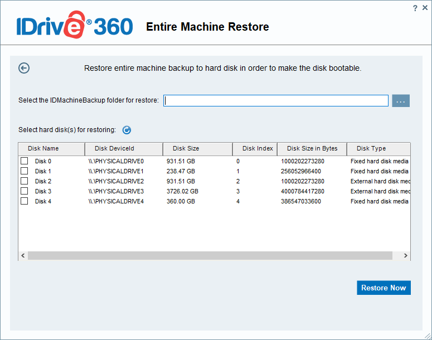Screen dimensions: 432x340
Task: Click the IDrive 360 logo
Action: pos(74,26)
